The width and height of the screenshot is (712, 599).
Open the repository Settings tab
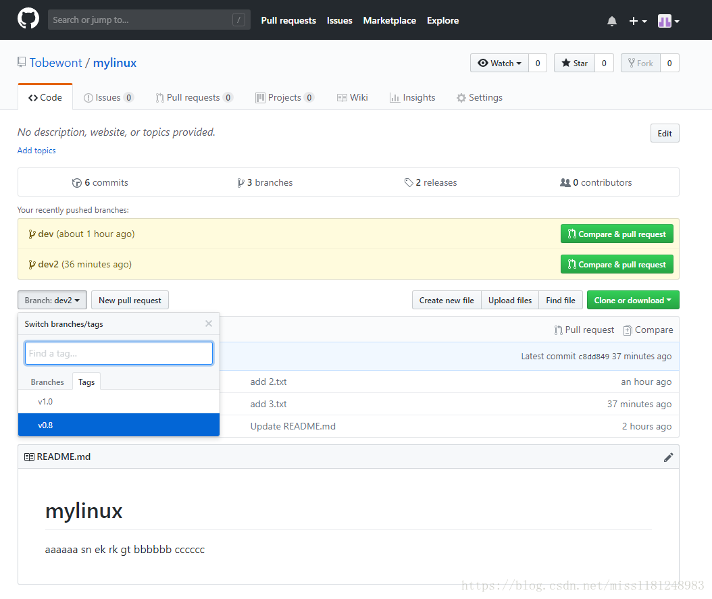pyautogui.click(x=480, y=97)
